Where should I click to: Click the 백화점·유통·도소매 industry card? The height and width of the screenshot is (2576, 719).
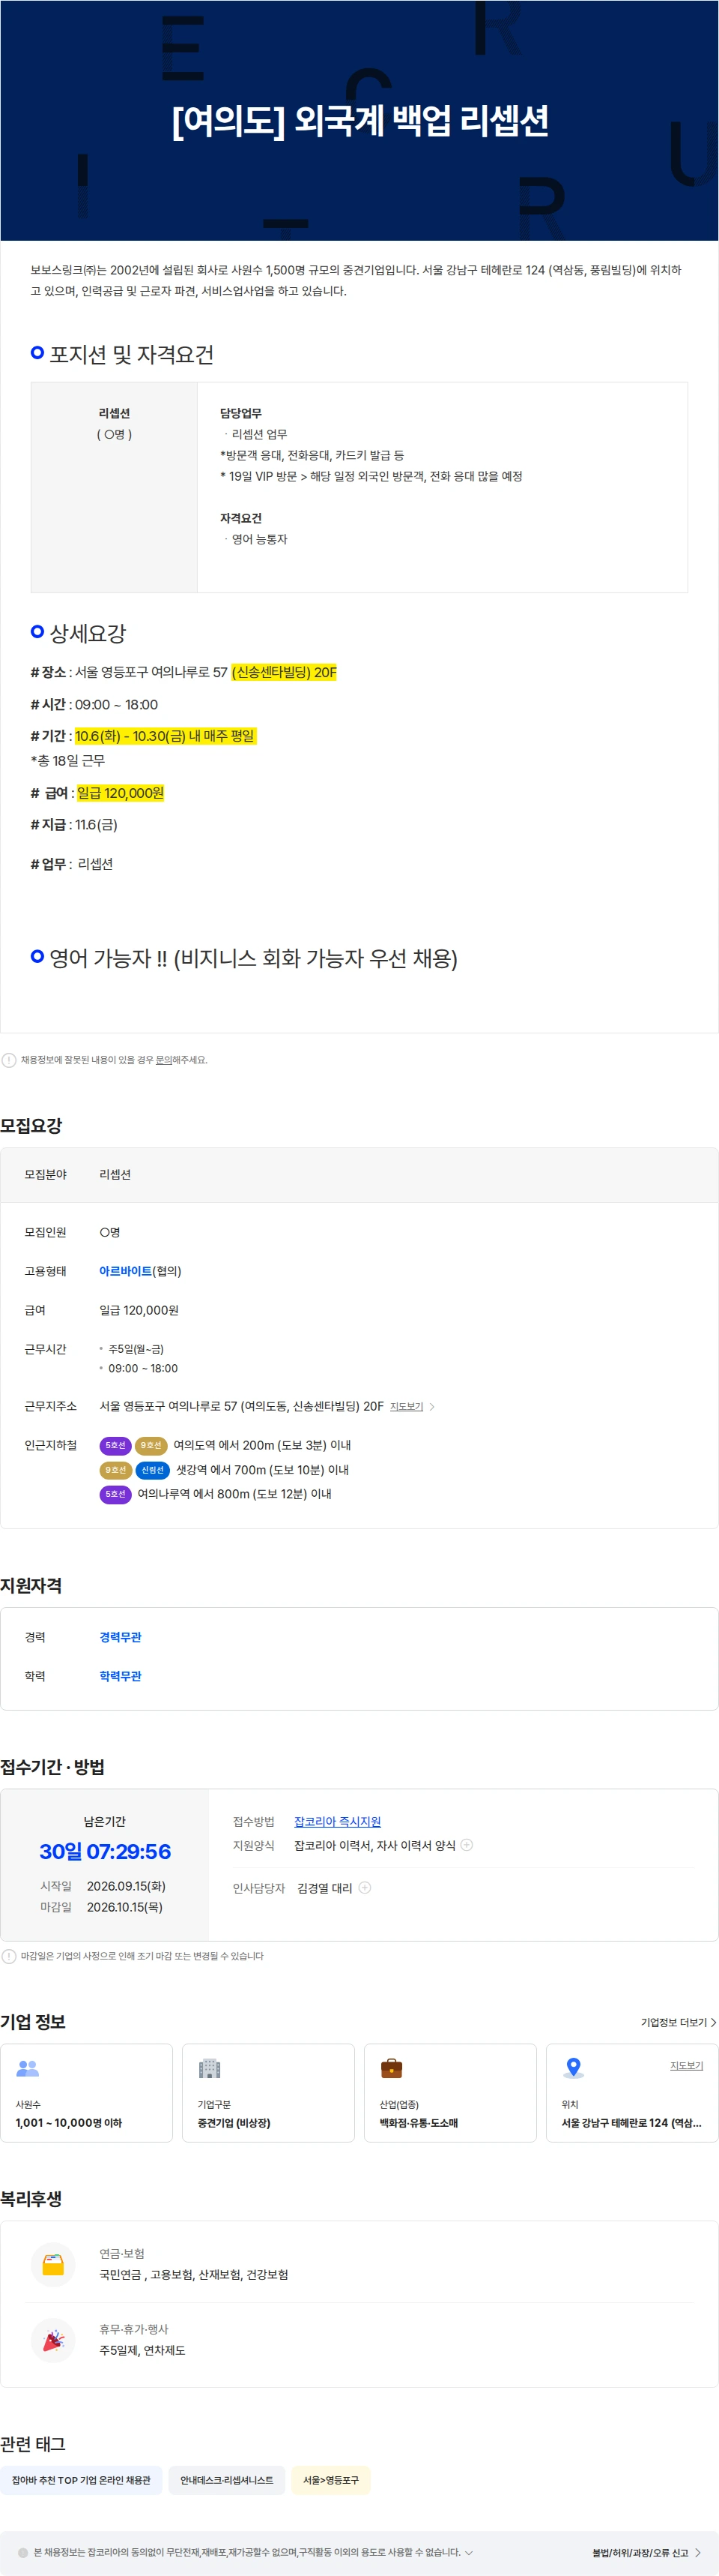pyautogui.click(x=450, y=2093)
